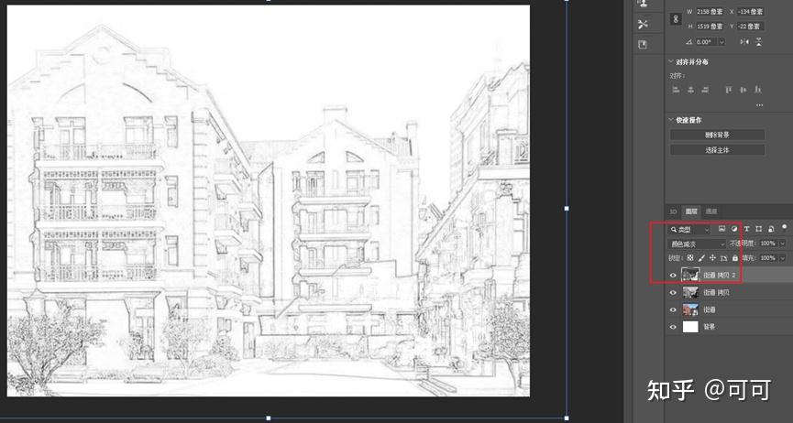Open the layer filter type 类型 dropdown
793x423 pixels.
pyautogui.click(x=689, y=230)
